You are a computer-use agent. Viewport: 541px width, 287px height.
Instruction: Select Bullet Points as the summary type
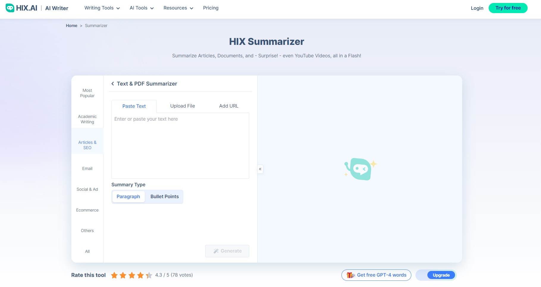pos(164,196)
